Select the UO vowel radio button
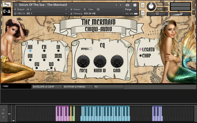This screenshot has height=123, width=197. pos(51,68)
